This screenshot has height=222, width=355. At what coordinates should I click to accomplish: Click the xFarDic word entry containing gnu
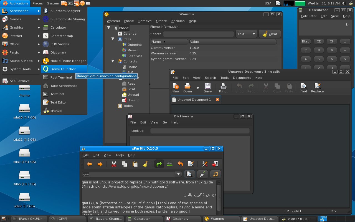click(129, 174)
